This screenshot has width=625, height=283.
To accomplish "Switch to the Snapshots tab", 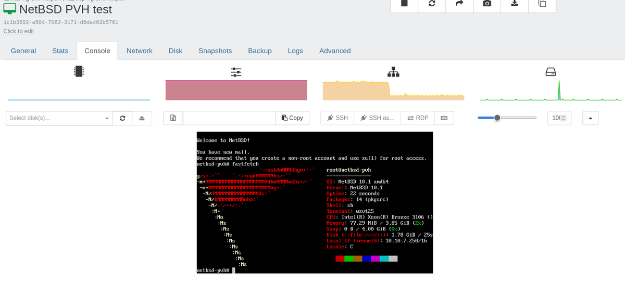I will tap(215, 51).
